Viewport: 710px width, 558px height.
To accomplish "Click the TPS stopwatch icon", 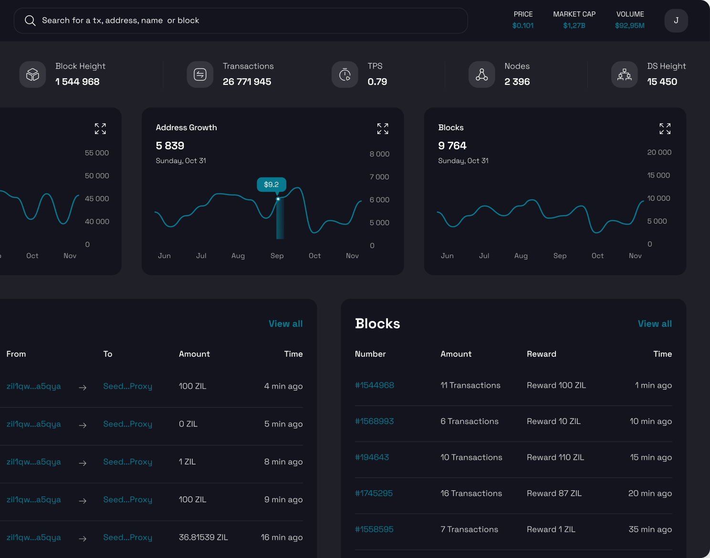I will (x=345, y=74).
